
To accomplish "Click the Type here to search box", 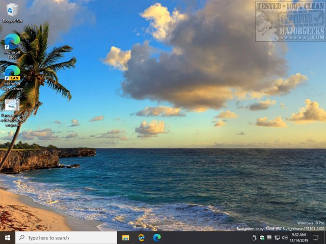I will click(66, 238).
